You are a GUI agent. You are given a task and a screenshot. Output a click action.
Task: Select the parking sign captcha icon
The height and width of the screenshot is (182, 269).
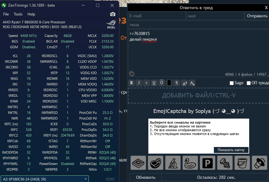[208, 162]
